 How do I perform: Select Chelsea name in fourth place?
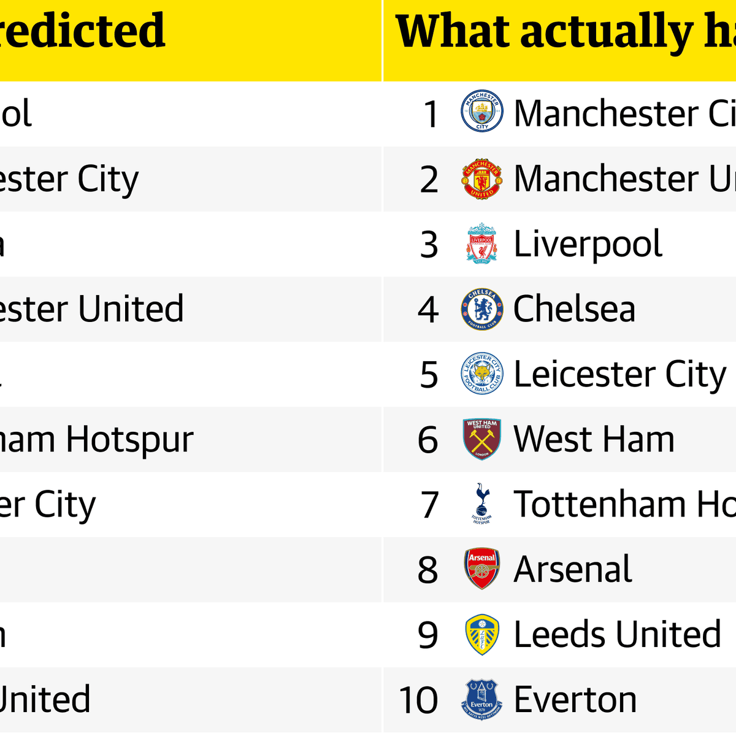click(x=574, y=309)
